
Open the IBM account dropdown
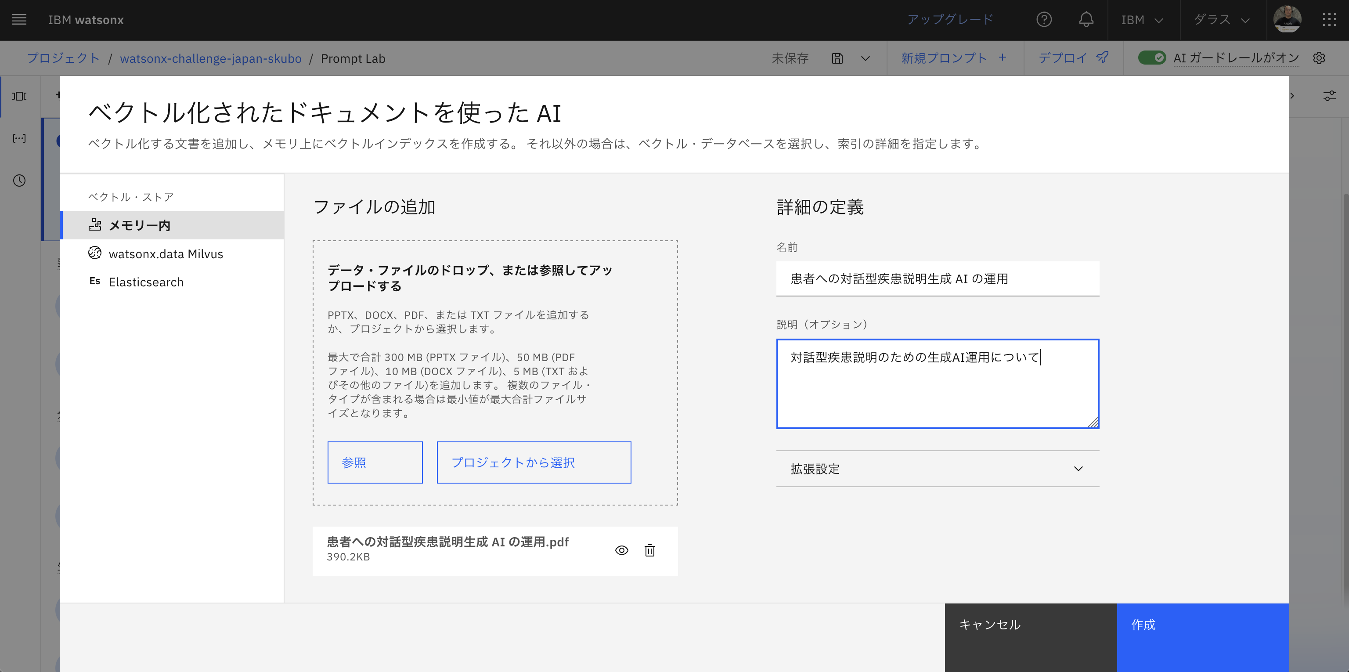click(x=1143, y=20)
